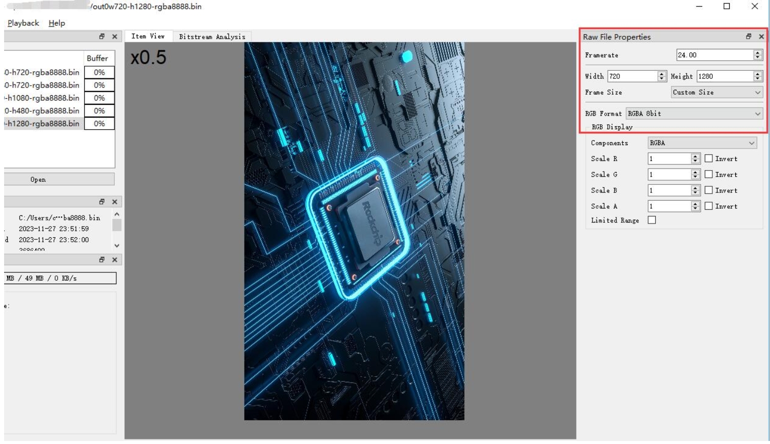Adjust the Scale R stepper arrows
The image size is (770, 444).
coord(695,159)
